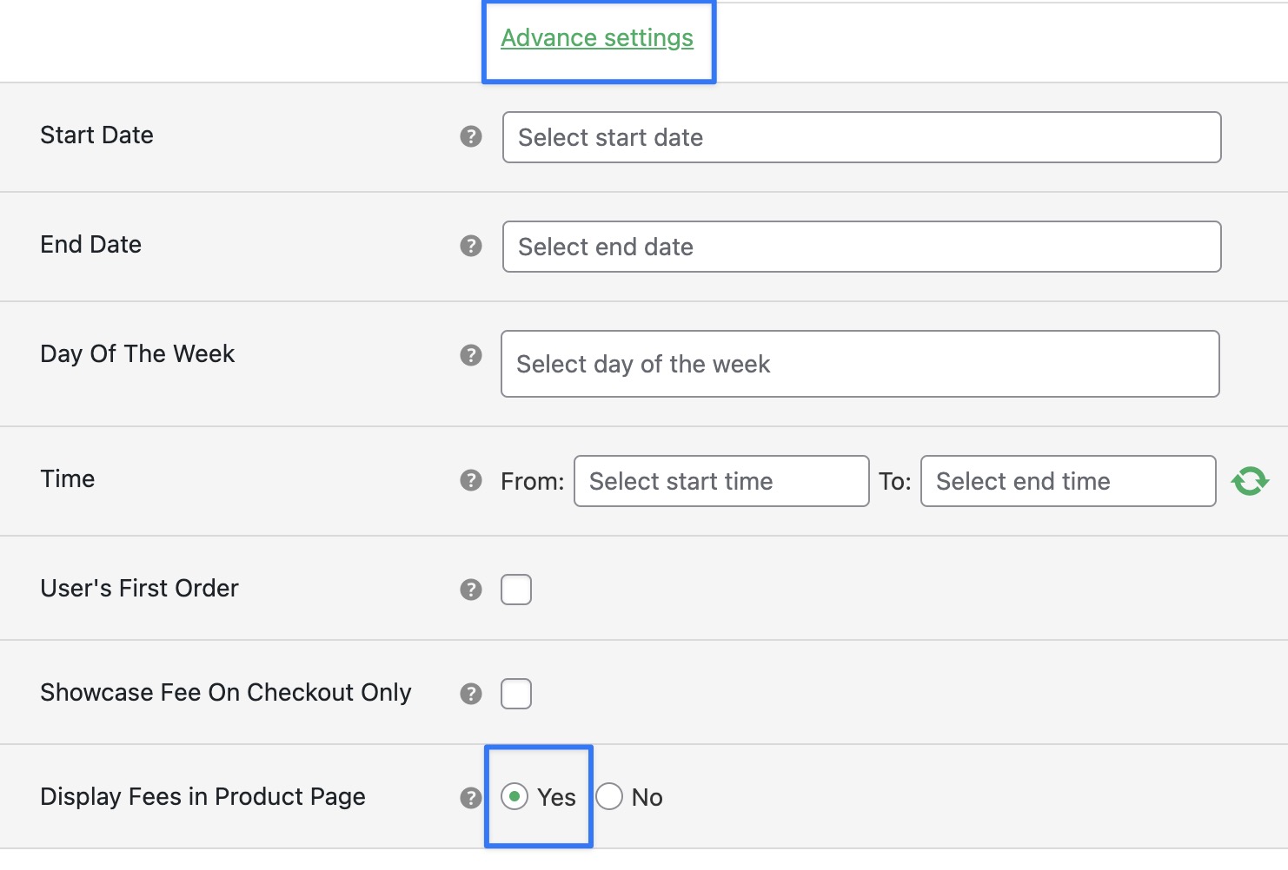
Task: Click the End Date label
Action: pyautogui.click(x=90, y=244)
